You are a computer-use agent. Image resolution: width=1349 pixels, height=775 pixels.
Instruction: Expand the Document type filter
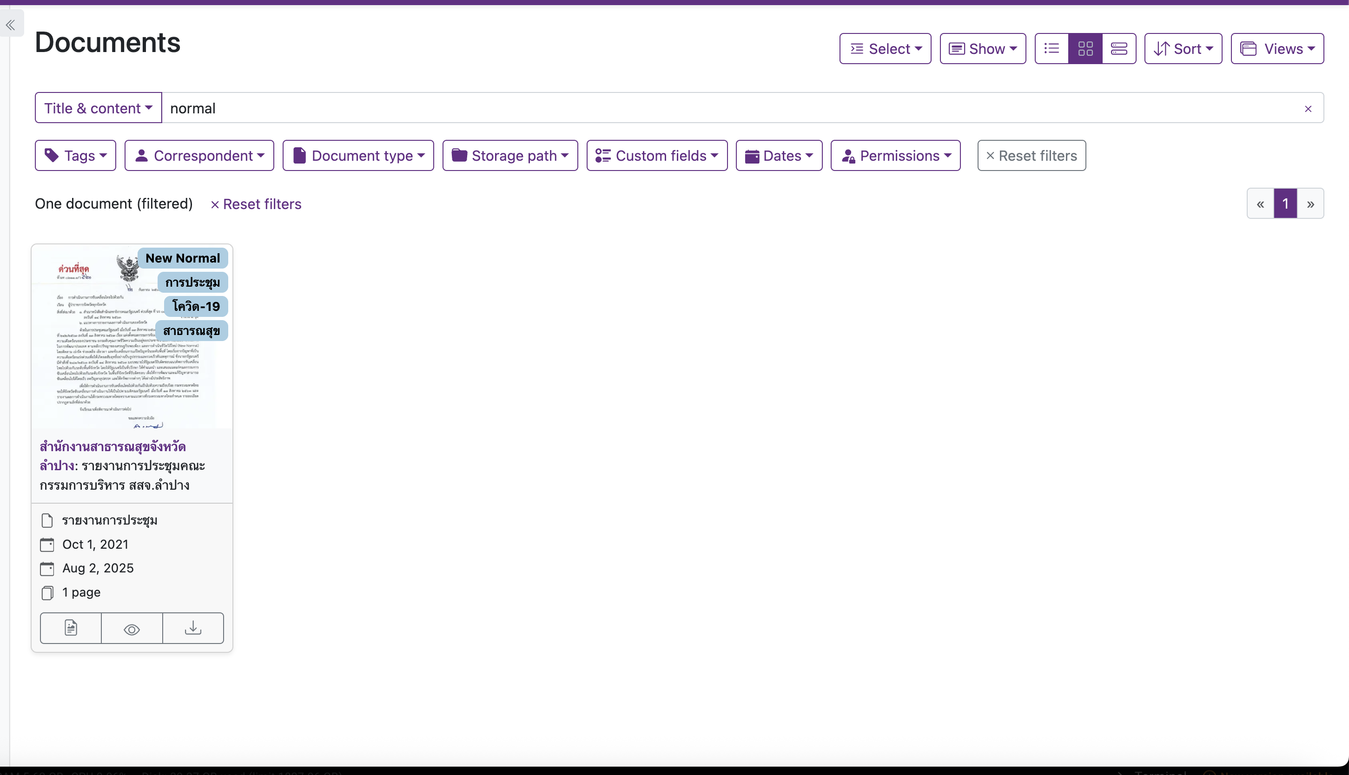[358, 156]
